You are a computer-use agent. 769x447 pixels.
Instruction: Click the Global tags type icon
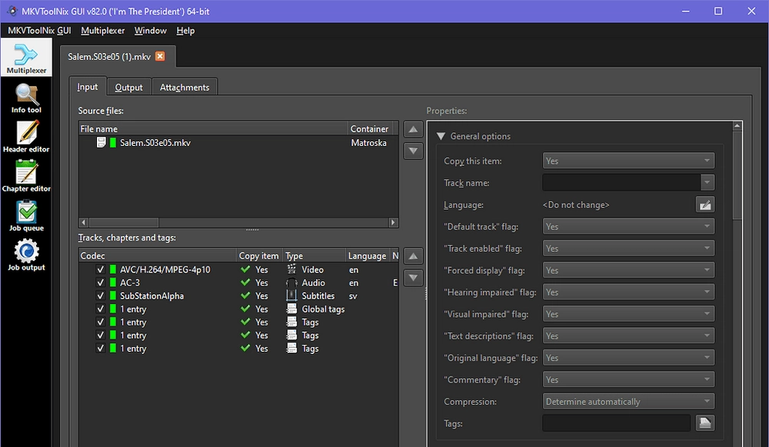click(x=291, y=309)
